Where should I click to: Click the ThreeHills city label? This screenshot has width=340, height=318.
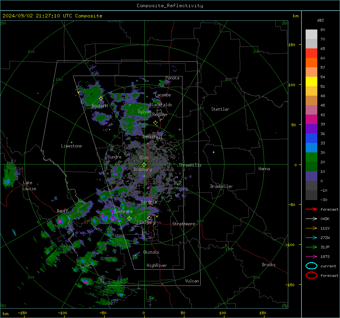(x=190, y=165)
